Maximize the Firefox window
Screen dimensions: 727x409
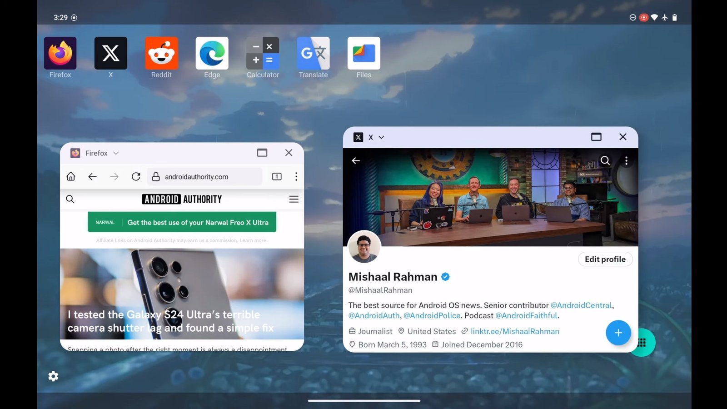[x=262, y=153]
